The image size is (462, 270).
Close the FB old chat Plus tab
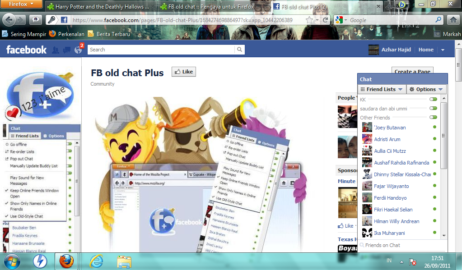tap(378, 6)
